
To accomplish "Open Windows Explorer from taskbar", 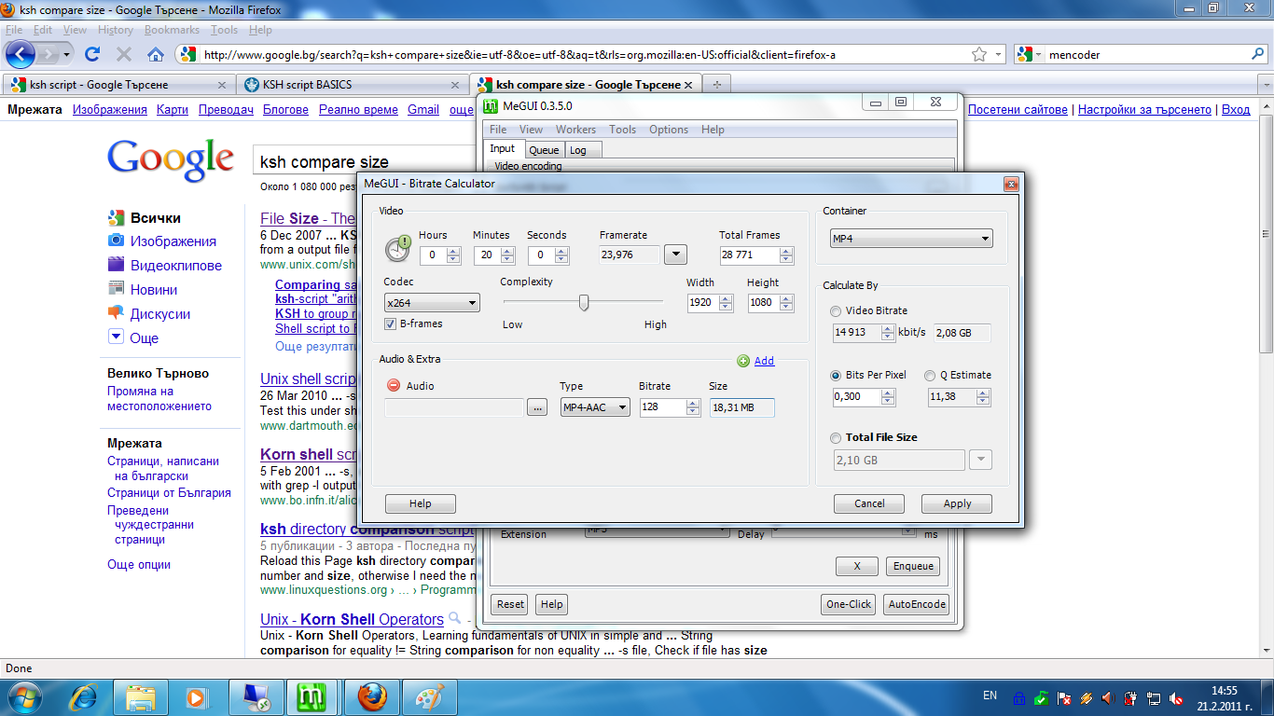I will pos(141,696).
